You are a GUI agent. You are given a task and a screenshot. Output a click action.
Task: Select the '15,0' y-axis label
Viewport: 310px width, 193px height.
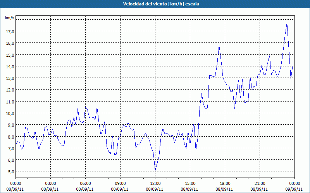click(10, 55)
